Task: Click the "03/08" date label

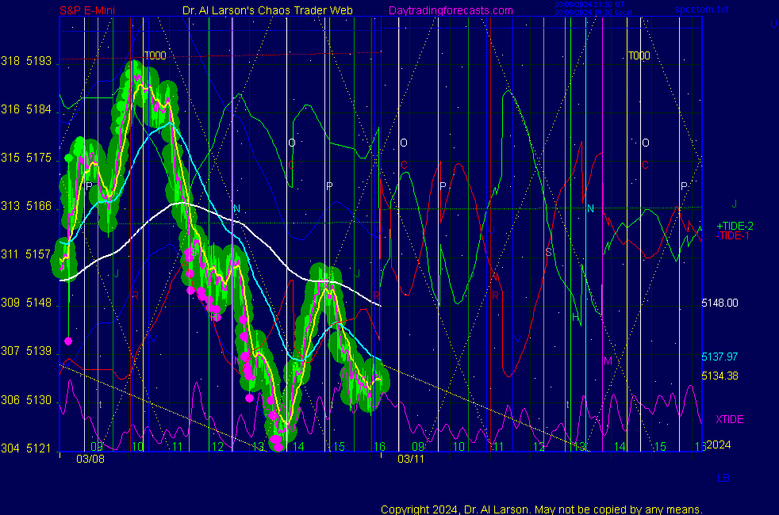Action: point(90,459)
